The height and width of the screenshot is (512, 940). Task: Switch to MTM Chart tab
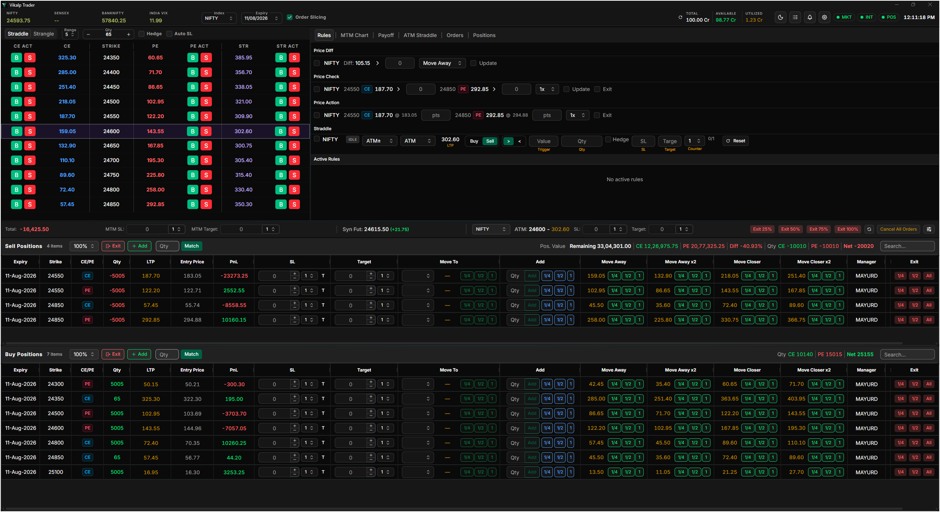tap(354, 35)
